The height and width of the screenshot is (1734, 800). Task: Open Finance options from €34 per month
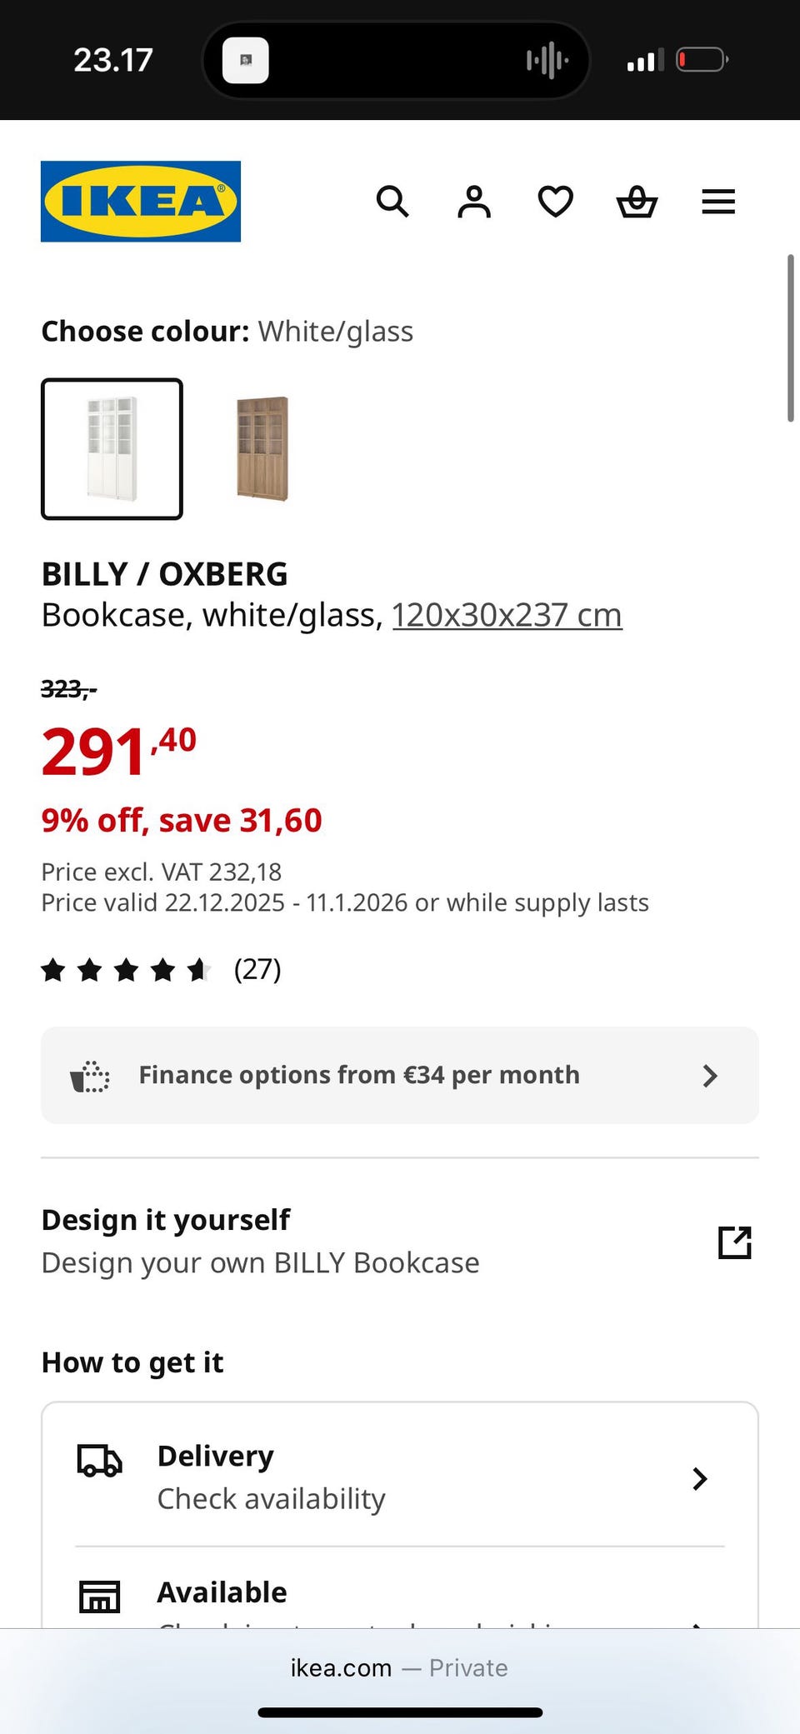point(358,1075)
